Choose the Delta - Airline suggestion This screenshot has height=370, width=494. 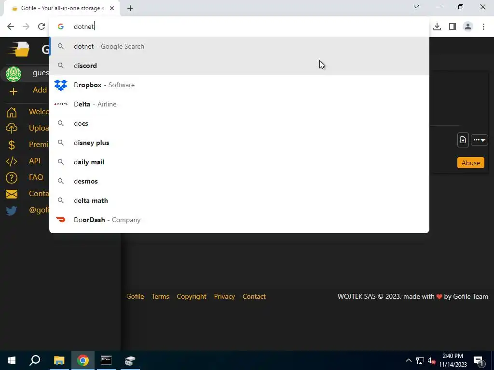coord(239,104)
